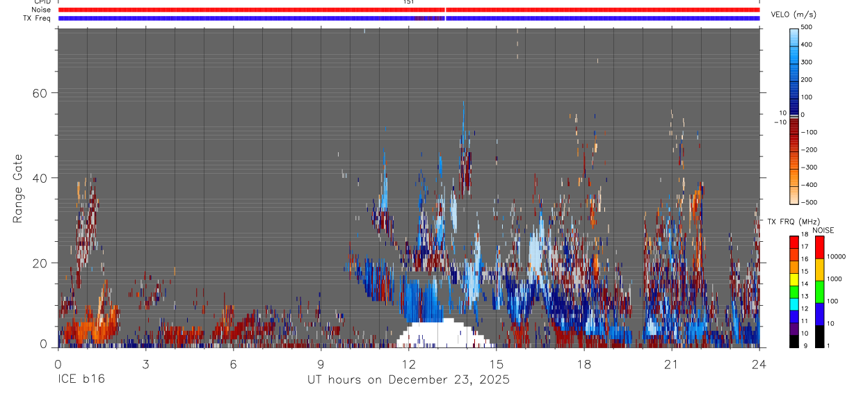Click the 200 tick on velocity colorbar
Screen dimensions: 854x394
tap(807, 79)
